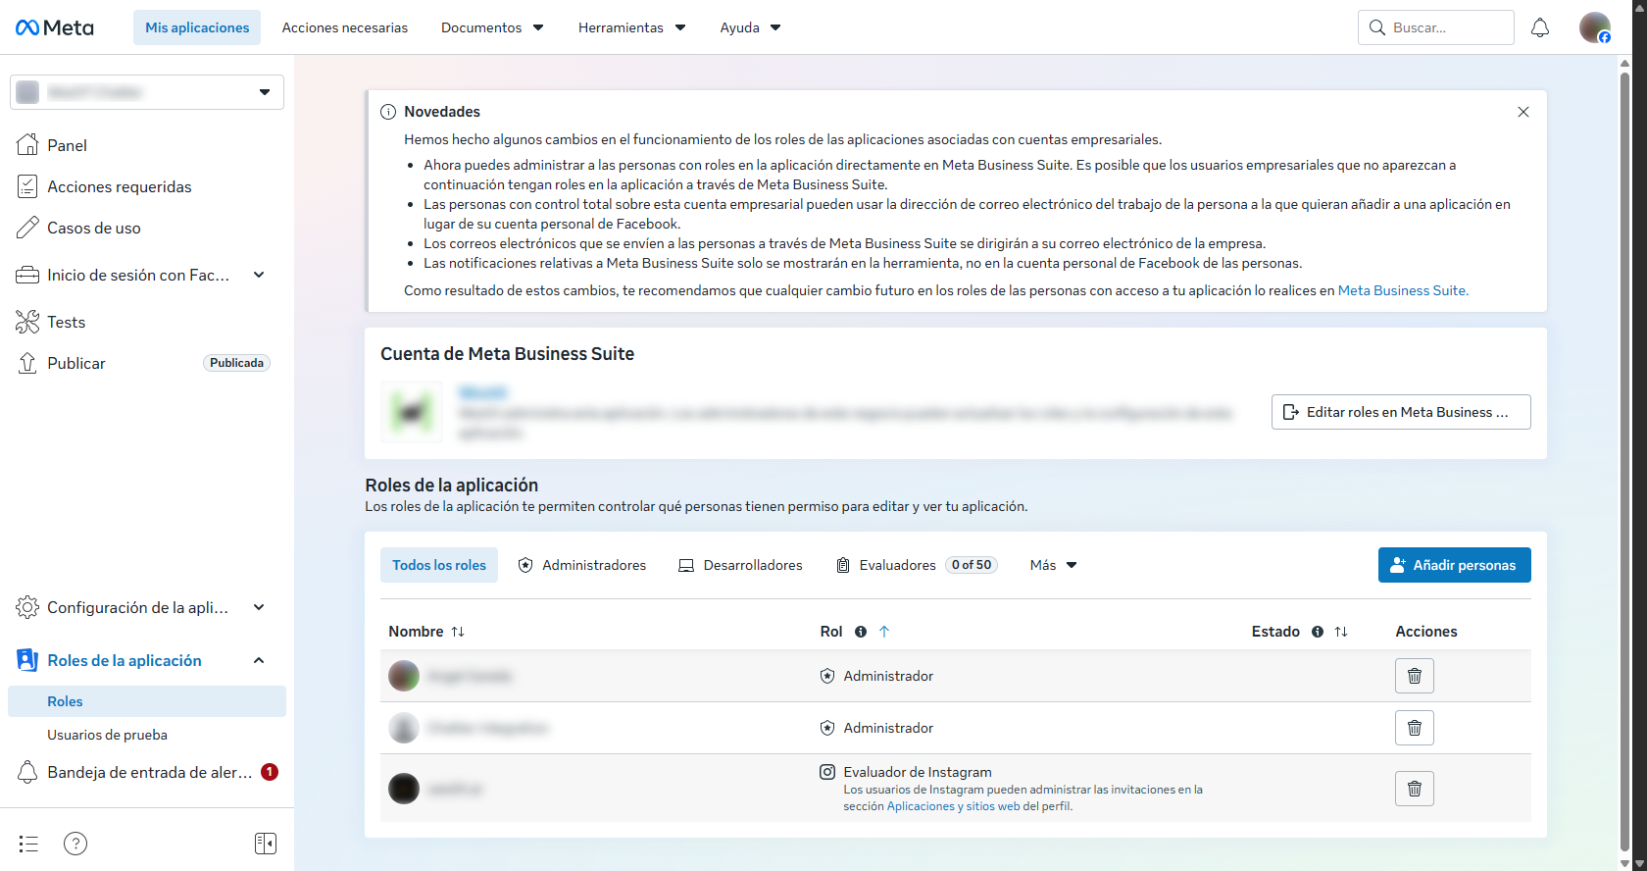Delete the second Administrador row
The image size is (1647, 871).
pyautogui.click(x=1415, y=728)
